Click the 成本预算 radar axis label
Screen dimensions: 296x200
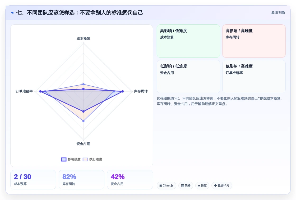click(x=83, y=39)
